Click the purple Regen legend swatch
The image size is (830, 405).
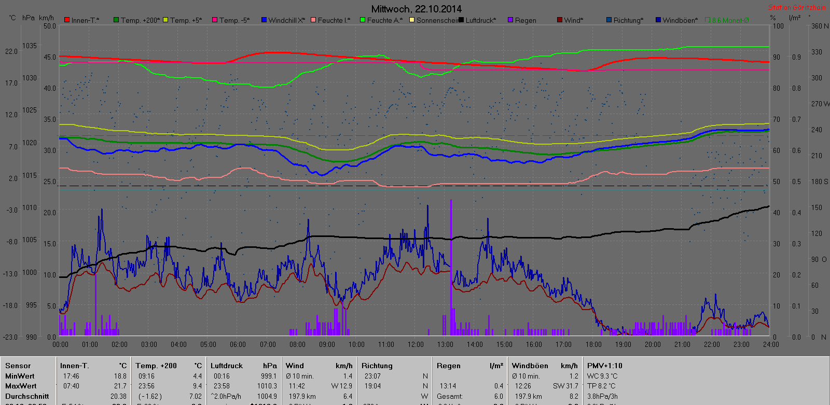point(510,20)
